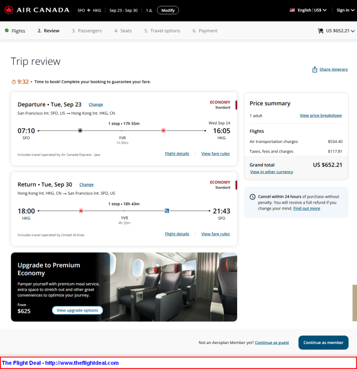The height and width of the screenshot is (369, 357).
Task: Click the airplane icon between SFO and HKG
Action: click(88, 10)
